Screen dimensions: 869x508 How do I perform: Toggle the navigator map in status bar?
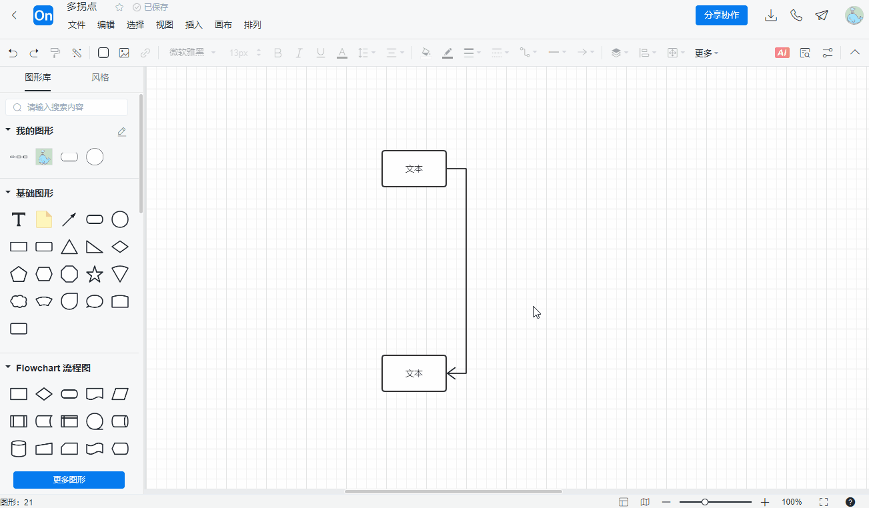coord(645,502)
